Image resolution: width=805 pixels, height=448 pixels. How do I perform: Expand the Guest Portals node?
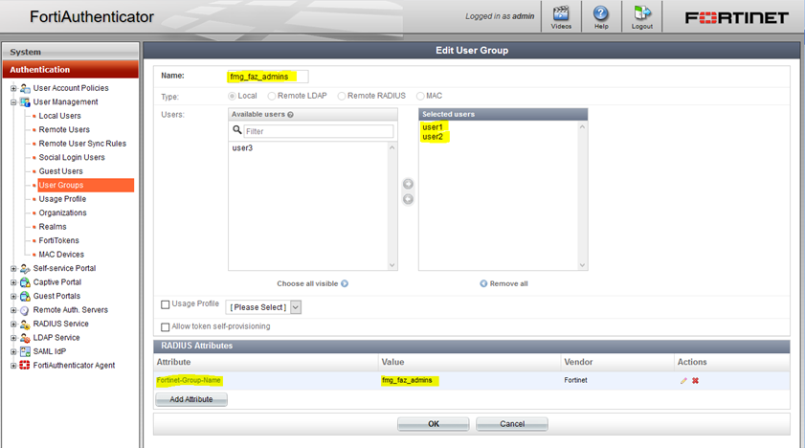point(13,296)
